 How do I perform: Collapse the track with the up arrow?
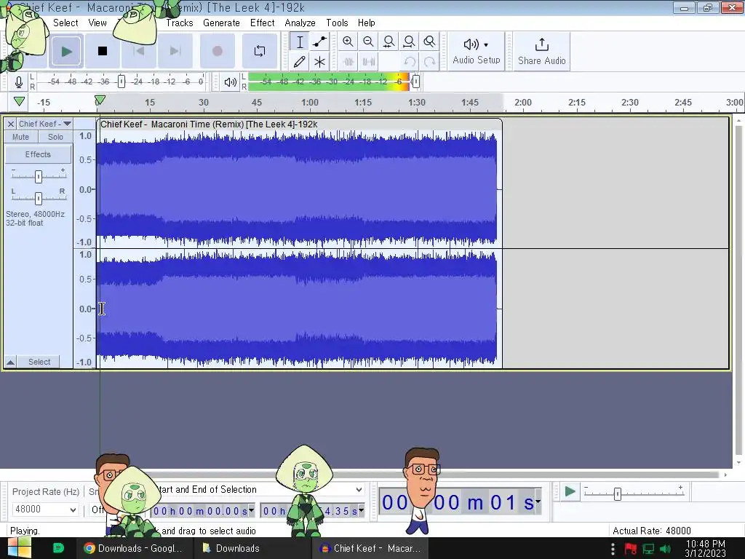10,362
